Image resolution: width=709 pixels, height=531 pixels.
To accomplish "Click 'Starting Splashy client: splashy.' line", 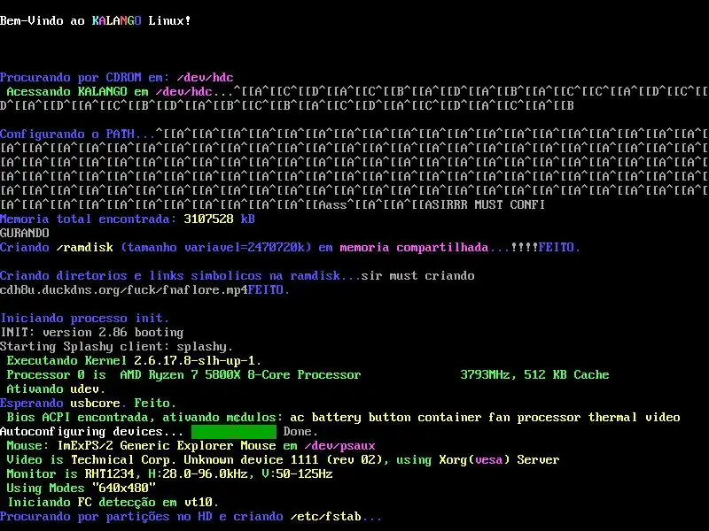I will pos(117,346).
